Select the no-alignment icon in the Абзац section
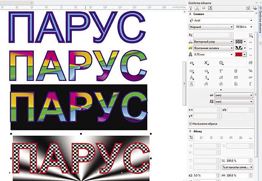The image size is (262, 181). (191, 138)
